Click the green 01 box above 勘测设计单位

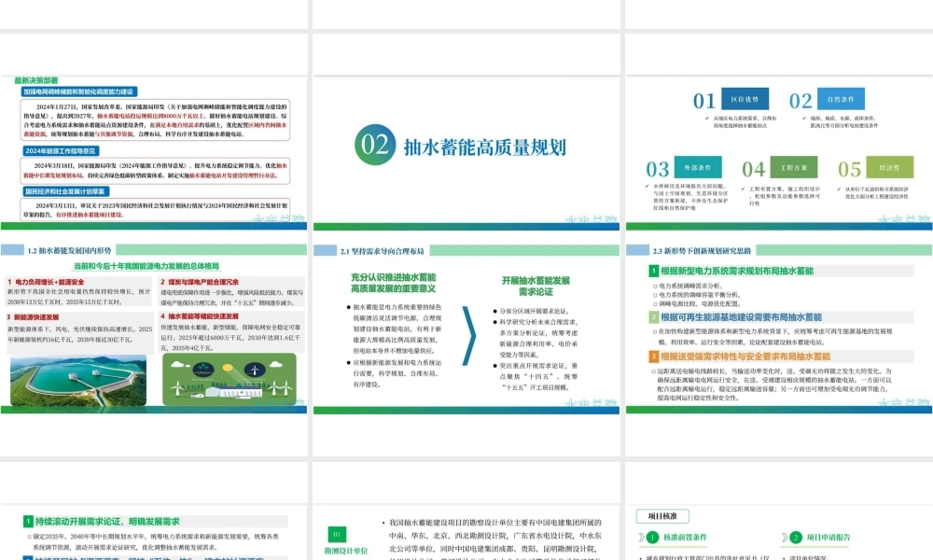(337, 535)
